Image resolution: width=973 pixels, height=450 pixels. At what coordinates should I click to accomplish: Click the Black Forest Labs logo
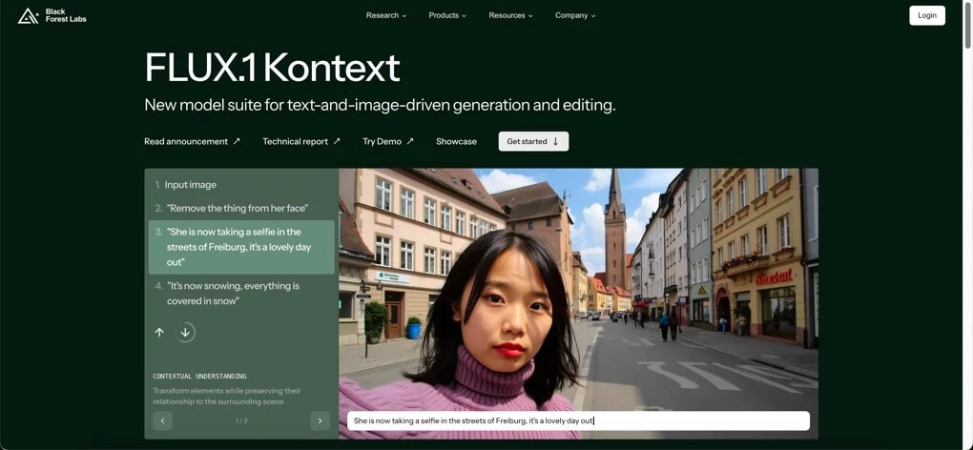52,15
